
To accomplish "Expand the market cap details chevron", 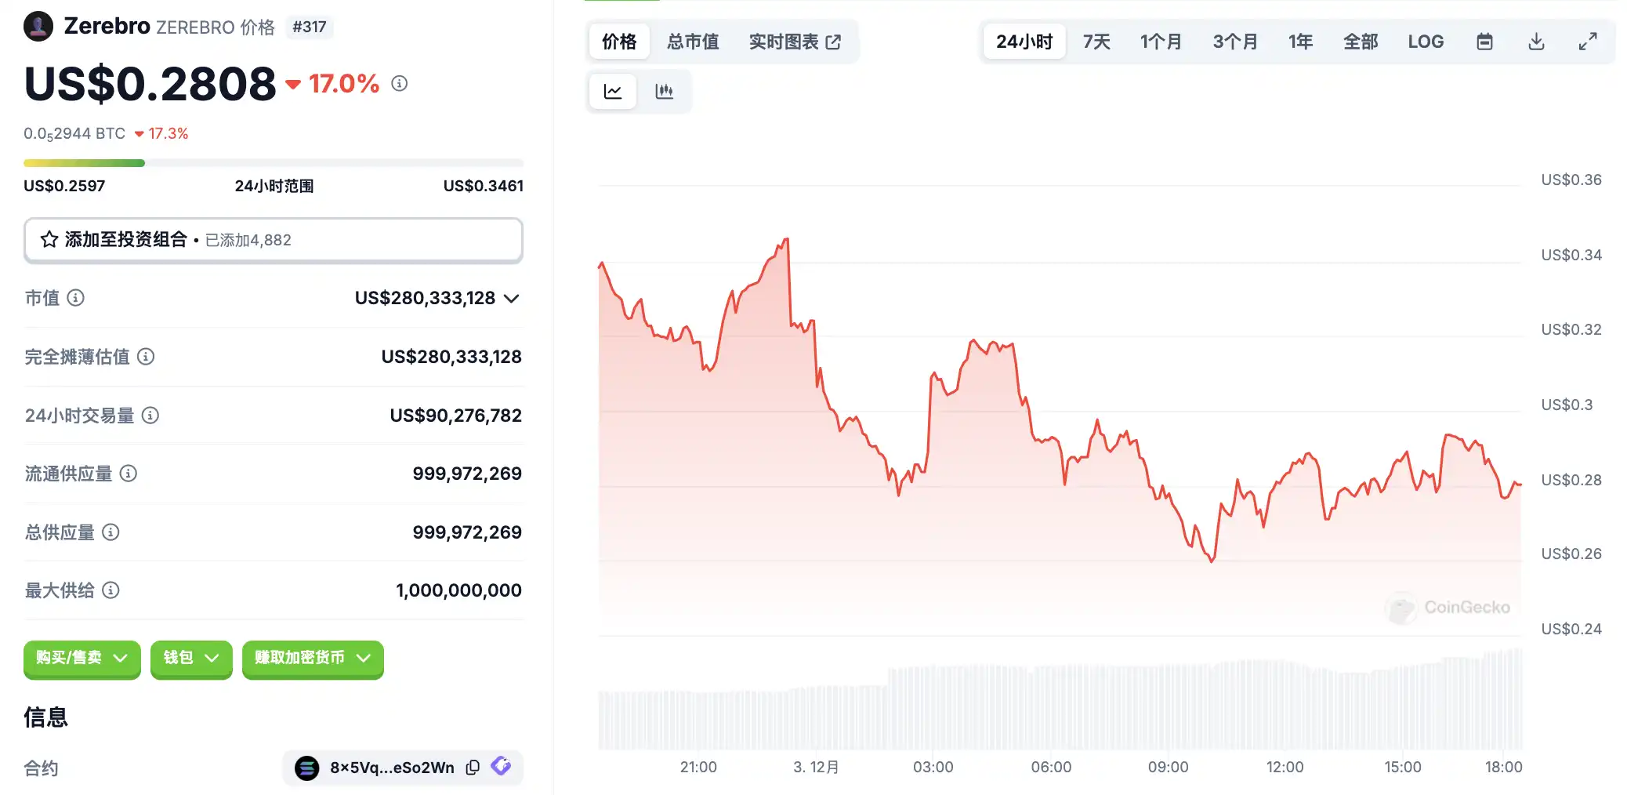I will (x=512, y=298).
